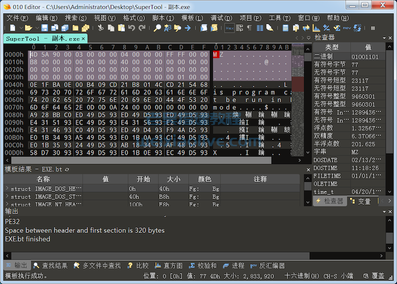Click the column layout icon in toolbar

point(260,28)
